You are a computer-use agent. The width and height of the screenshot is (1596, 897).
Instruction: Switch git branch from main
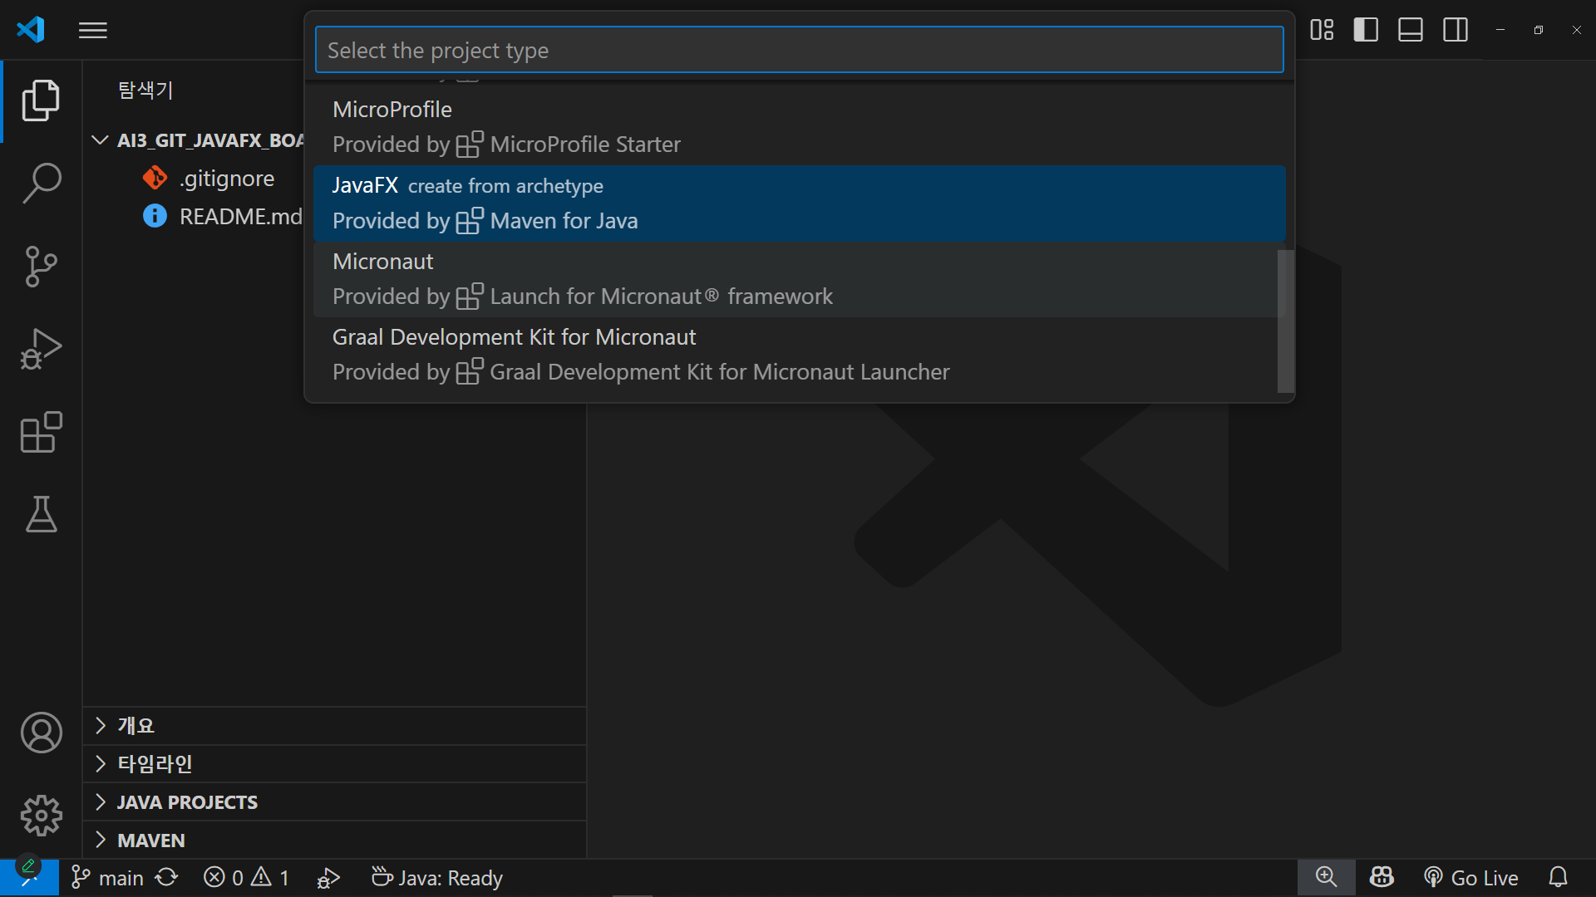pos(107,878)
